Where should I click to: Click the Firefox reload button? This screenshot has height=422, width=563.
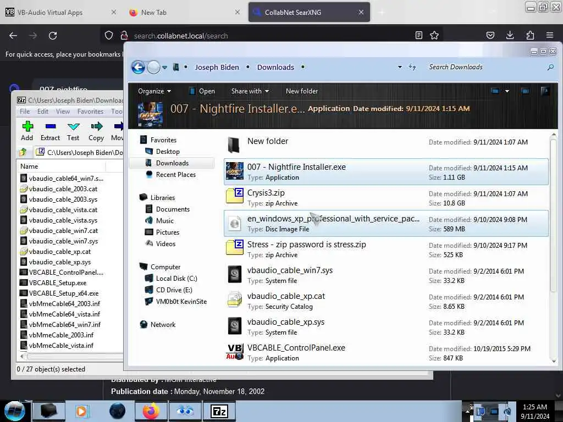(53, 36)
